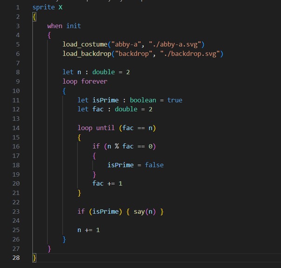Click the 'init' event name
The width and height of the screenshot is (281, 268).
[x=73, y=26]
